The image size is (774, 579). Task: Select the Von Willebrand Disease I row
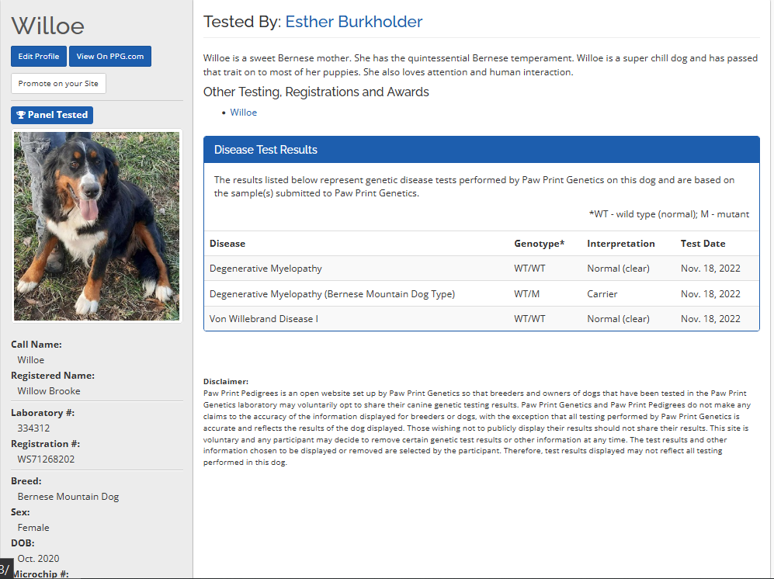(x=264, y=319)
